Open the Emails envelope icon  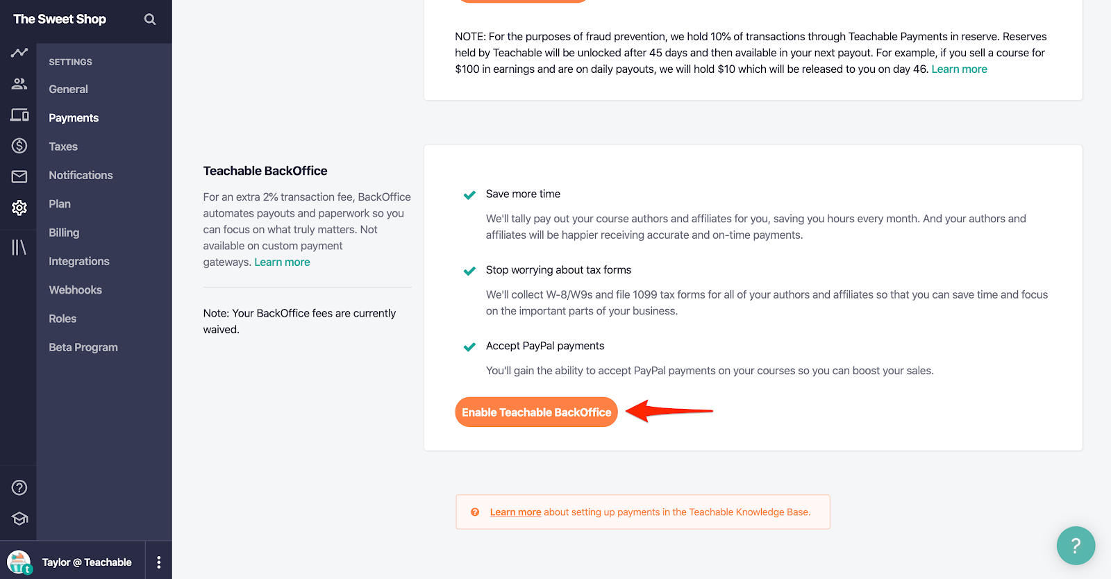click(x=18, y=176)
